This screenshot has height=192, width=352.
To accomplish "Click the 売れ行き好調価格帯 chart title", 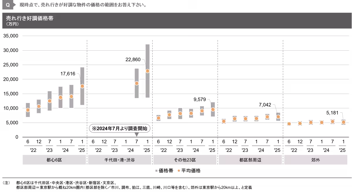I will (29, 18).
